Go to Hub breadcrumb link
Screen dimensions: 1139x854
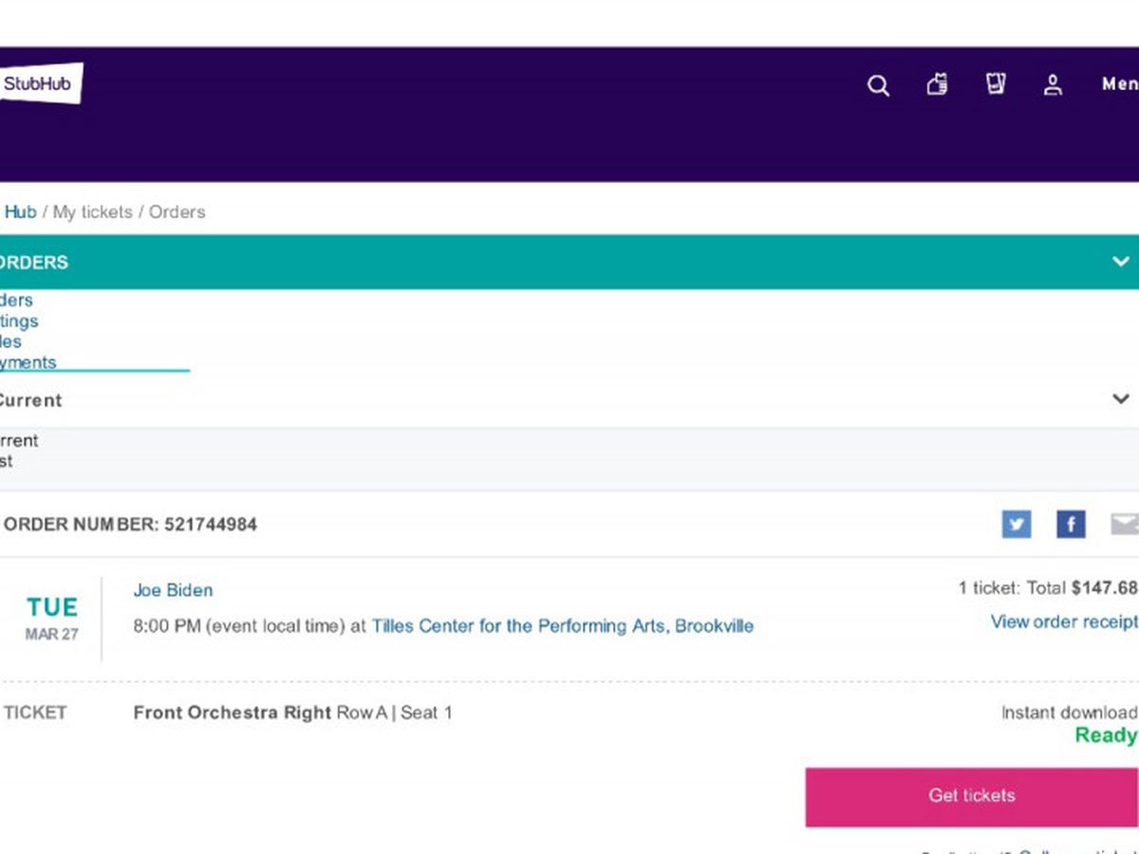pyautogui.click(x=20, y=212)
